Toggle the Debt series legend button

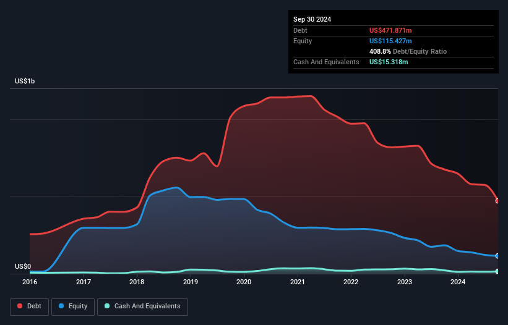coord(29,306)
